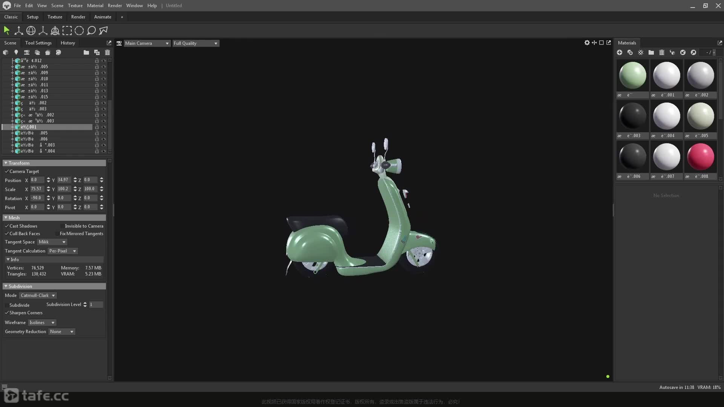Add a fog object cloud icon
The width and height of the screenshot is (724, 407).
pyautogui.click(x=37, y=52)
